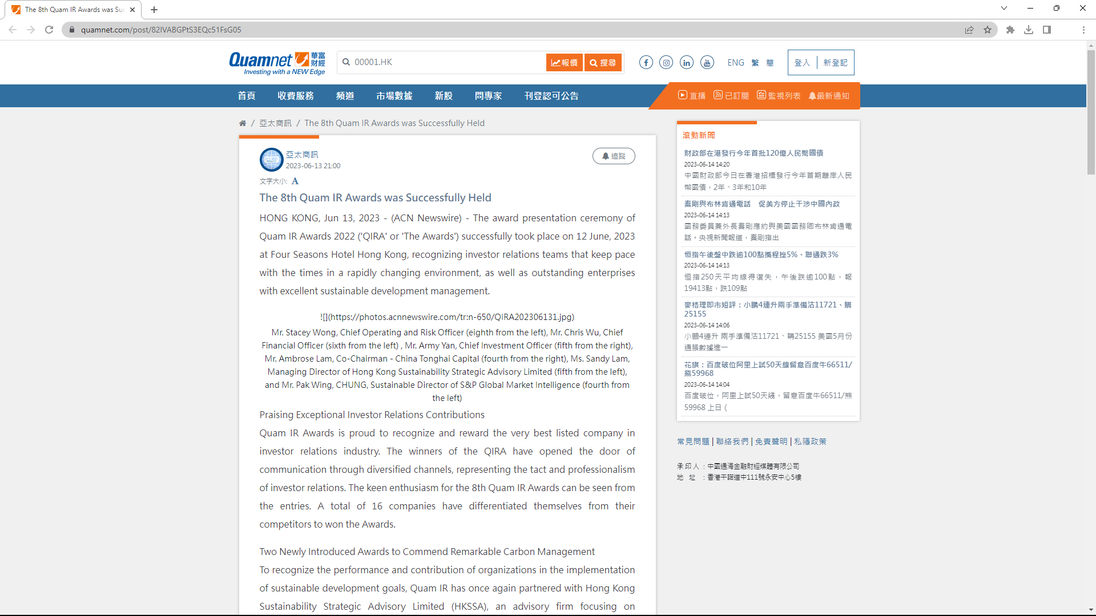Open news about 財政部在港發行120億人民幣國債
Viewport: 1096px width, 616px height.
[x=753, y=153]
